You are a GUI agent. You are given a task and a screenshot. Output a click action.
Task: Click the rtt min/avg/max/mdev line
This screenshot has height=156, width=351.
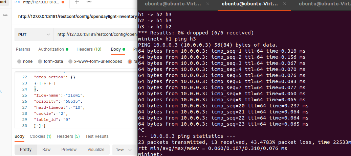[x=213, y=148]
